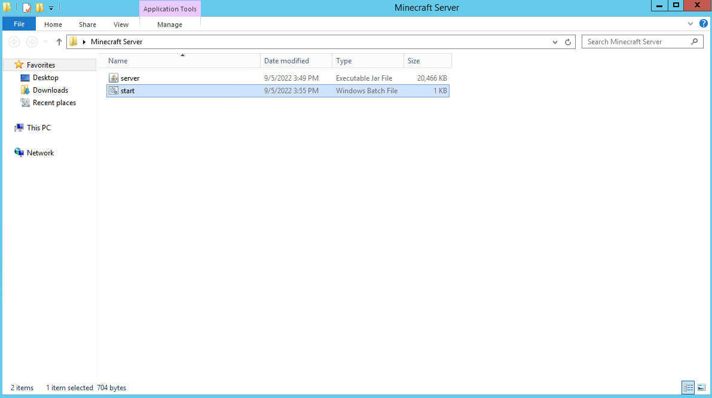Image resolution: width=712 pixels, height=398 pixels.
Task: Open the Customize Quick Access Toolbar dropdown
Action: pyautogui.click(x=51, y=8)
